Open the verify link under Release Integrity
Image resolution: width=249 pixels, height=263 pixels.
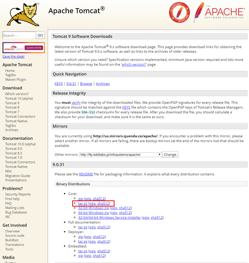point(76,102)
